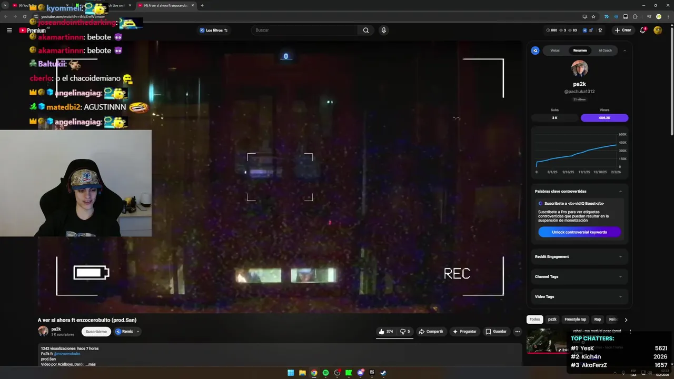Open Chrome extensions puzzle icon

coord(635,16)
